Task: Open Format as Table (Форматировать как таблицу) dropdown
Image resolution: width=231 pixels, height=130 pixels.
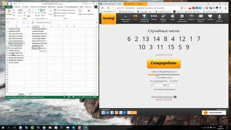Action: [x=65, y=13]
